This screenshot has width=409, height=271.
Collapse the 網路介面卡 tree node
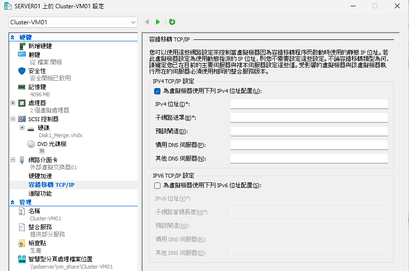tap(13, 160)
